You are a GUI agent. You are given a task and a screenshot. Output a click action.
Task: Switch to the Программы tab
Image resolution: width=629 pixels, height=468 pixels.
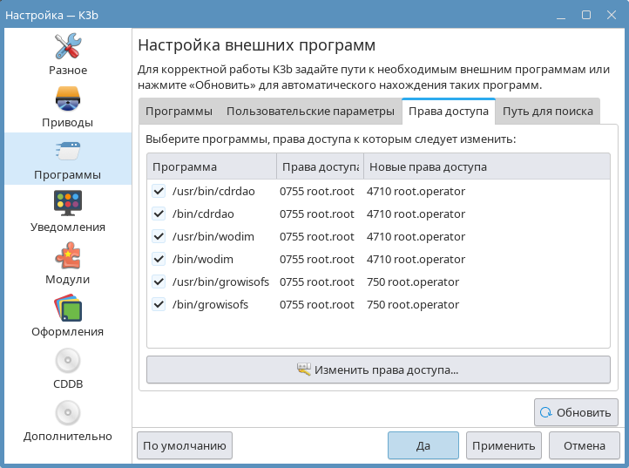point(179,112)
